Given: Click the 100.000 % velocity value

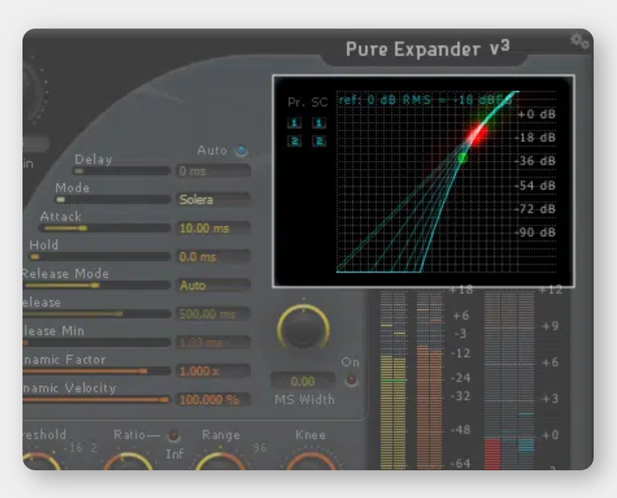Looking at the screenshot, I should pos(213,399).
